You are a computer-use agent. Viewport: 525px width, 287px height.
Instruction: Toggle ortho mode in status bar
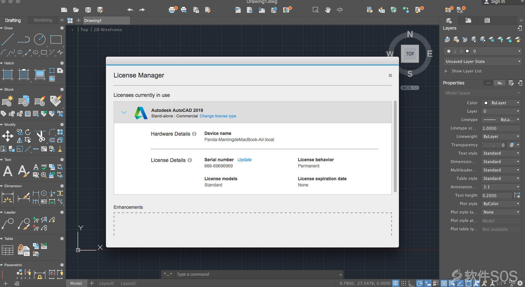[411, 283]
